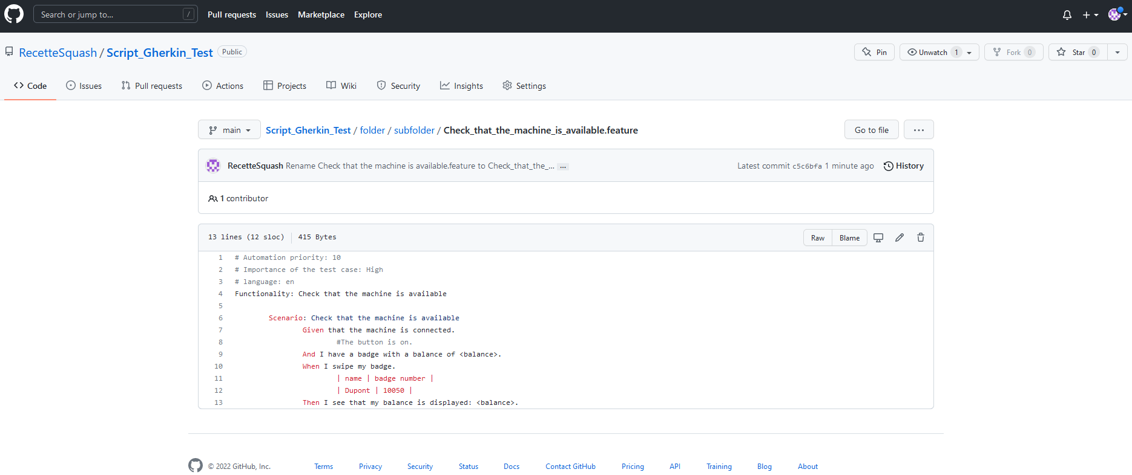1132x475 pixels.
Task: Click the more actions ellipsis button
Action: [x=918, y=130]
